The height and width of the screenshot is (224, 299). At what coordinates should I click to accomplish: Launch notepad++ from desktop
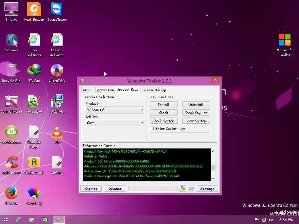pyautogui.click(x=34, y=104)
